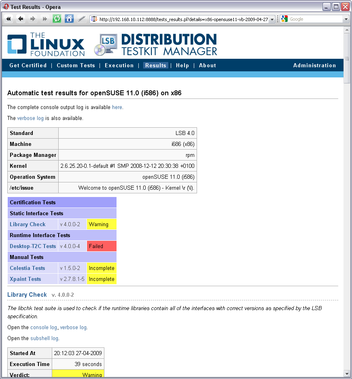Screen dimensions: 352x379
Task: Click the 'openSUSE 11.0 (i586)' operation system value
Action: 168,177
